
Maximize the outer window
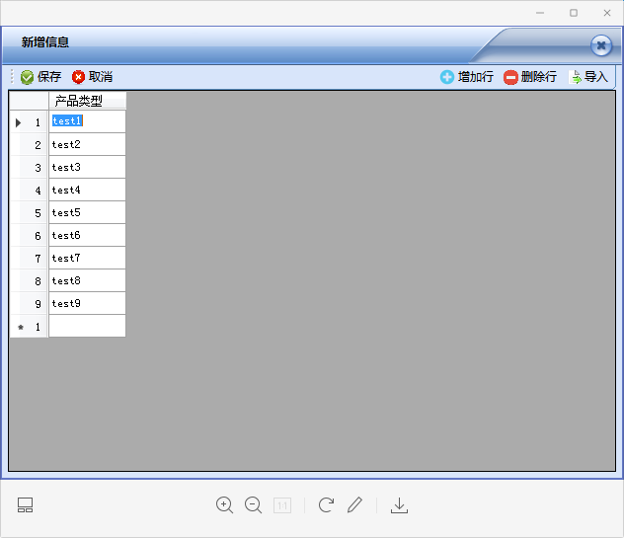pos(574,13)
